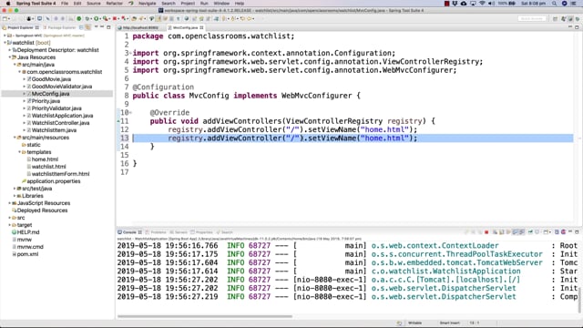Collapse the Java Resources node

(10, 57)
